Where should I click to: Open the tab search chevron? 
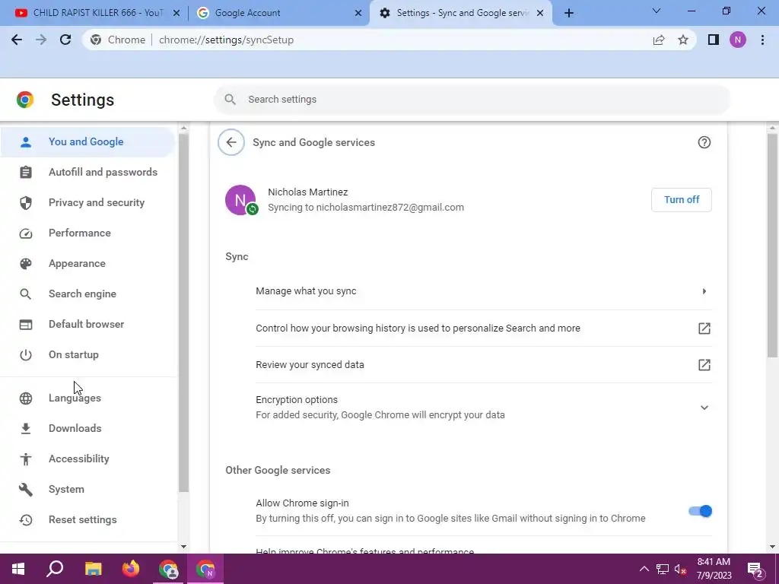click(x=657, y=11)
